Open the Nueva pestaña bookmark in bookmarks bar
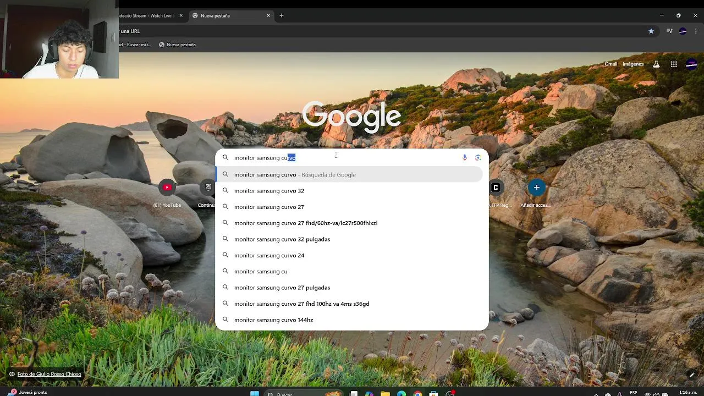Screen dimensions: 704x396 click(177, 45)
